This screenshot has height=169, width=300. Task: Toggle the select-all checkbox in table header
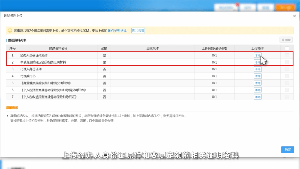[x=287, y=48]
